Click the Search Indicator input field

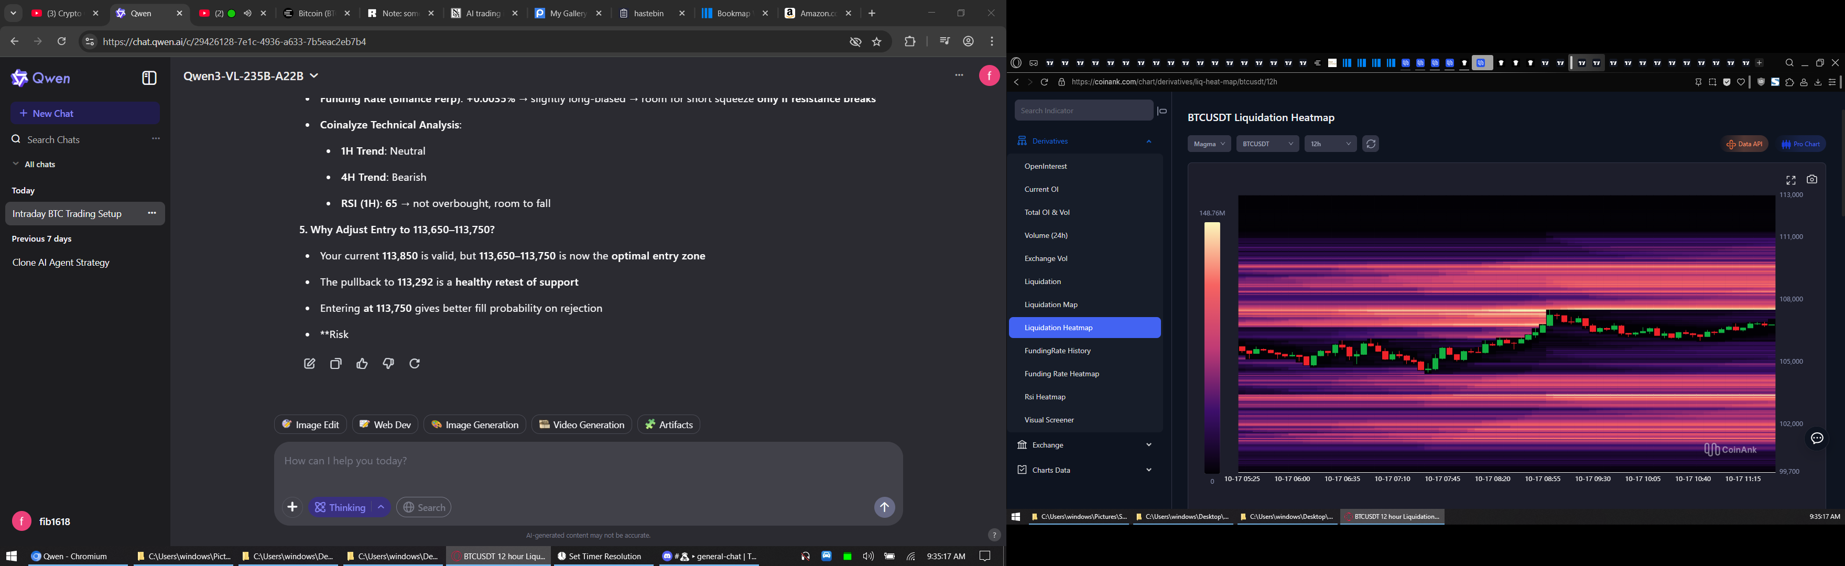click(x=1082, y=111)
